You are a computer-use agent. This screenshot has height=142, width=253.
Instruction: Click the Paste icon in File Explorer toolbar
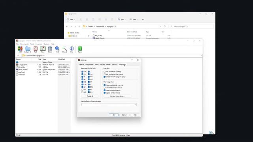93,19
